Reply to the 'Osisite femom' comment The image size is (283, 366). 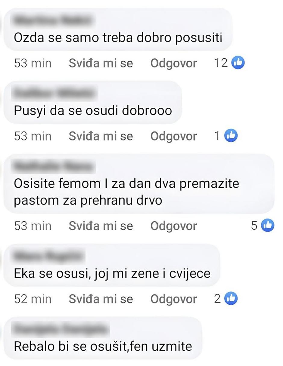(174, 226)
